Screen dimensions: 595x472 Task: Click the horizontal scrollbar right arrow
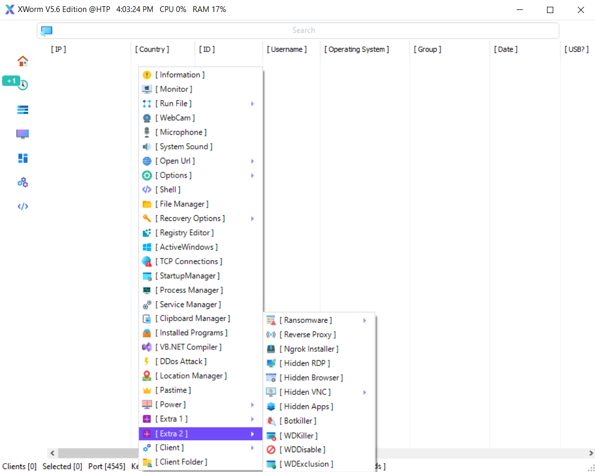coord(591,453)
